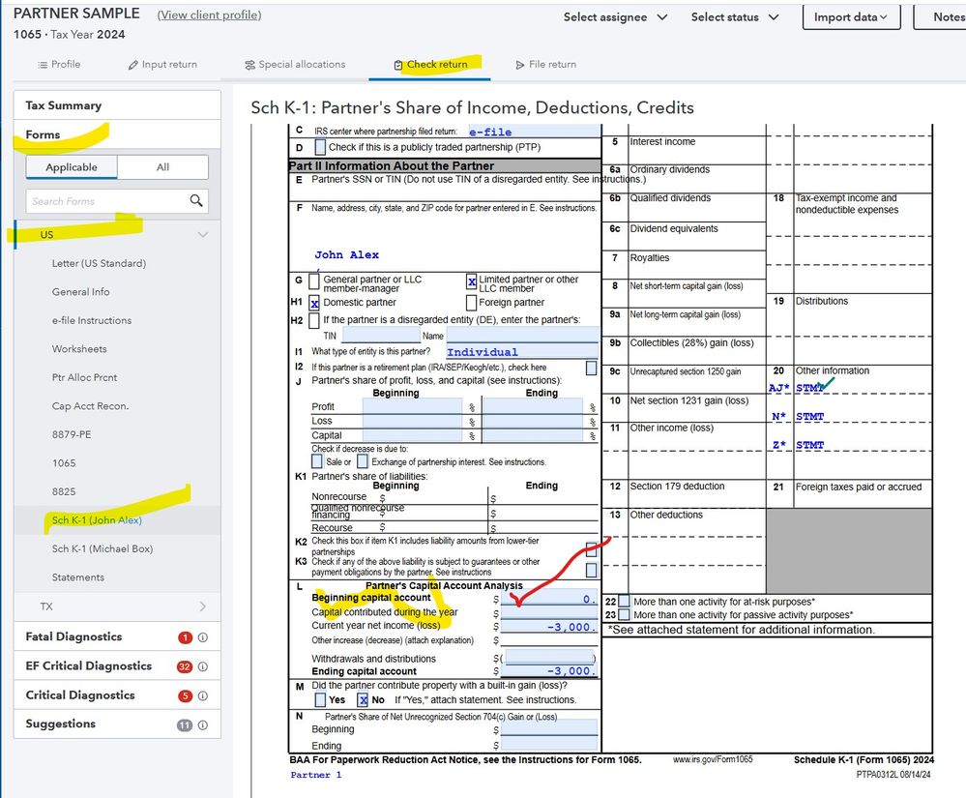Click info icon beside EF Critical Diagnostics
Screen dimensions: 966x798
click(x=203, y=666)
